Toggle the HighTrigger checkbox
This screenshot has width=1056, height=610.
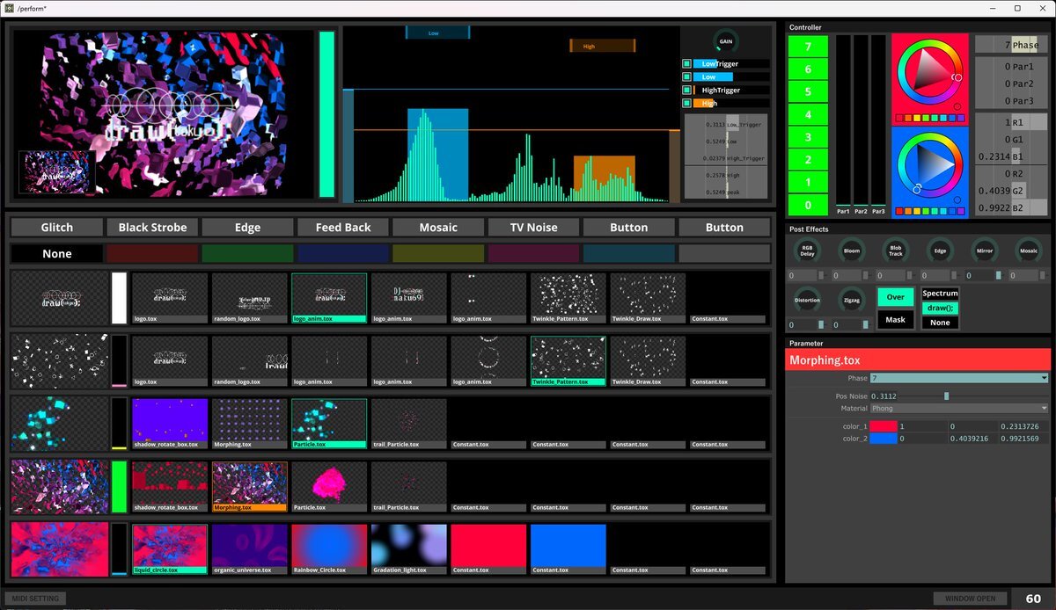pos(686,91)
